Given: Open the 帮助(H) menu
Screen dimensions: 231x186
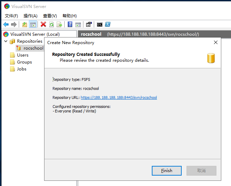Looking at the screenshot, I should pyautogui.click(x=69, y=16).
